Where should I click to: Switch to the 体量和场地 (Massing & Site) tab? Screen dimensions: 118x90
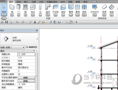[x=52, y=2]
